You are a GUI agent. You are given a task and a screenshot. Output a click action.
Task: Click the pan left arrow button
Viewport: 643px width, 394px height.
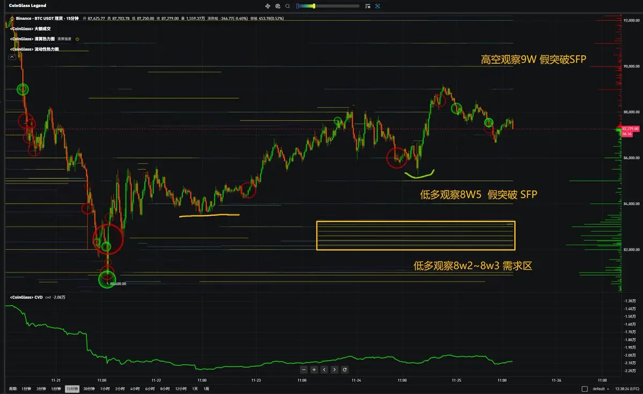(x=324, y=369)
